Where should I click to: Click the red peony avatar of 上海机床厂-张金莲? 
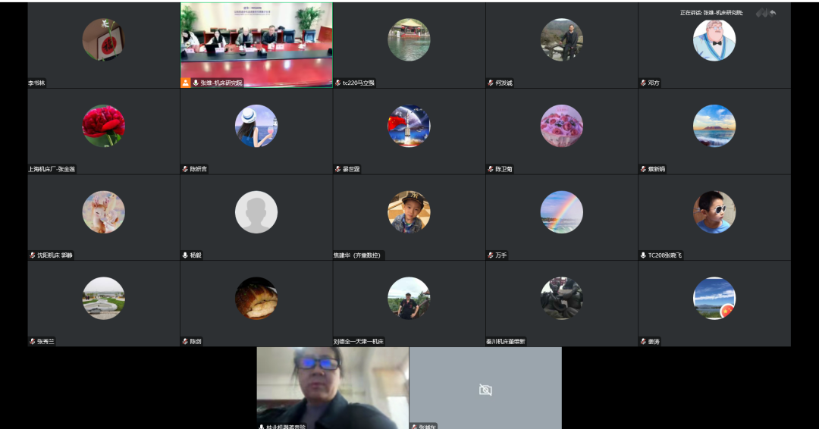click(103, 126)
